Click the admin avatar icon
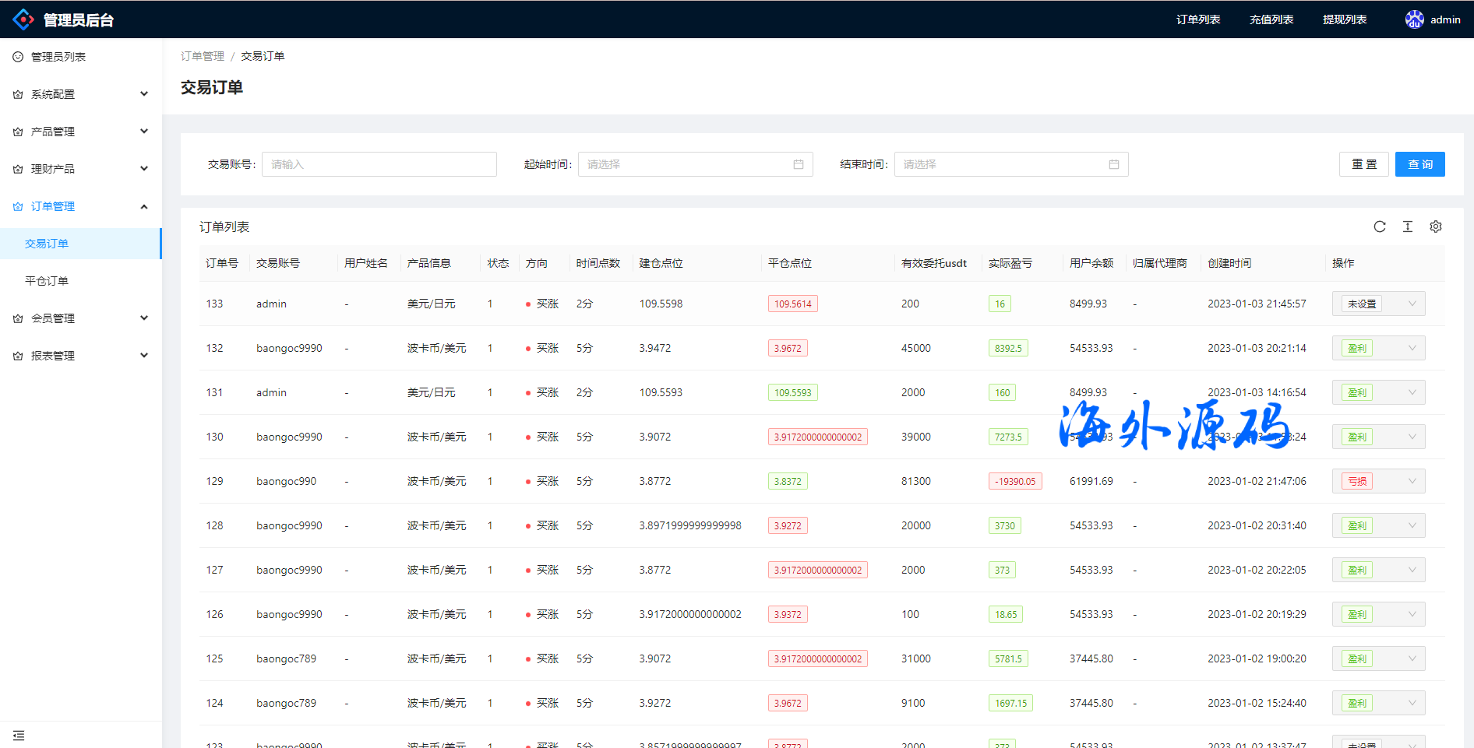1474x748 pixels. coord(1414,19)
